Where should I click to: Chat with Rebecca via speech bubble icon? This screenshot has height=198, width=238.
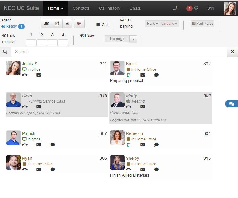coord(156,144)
